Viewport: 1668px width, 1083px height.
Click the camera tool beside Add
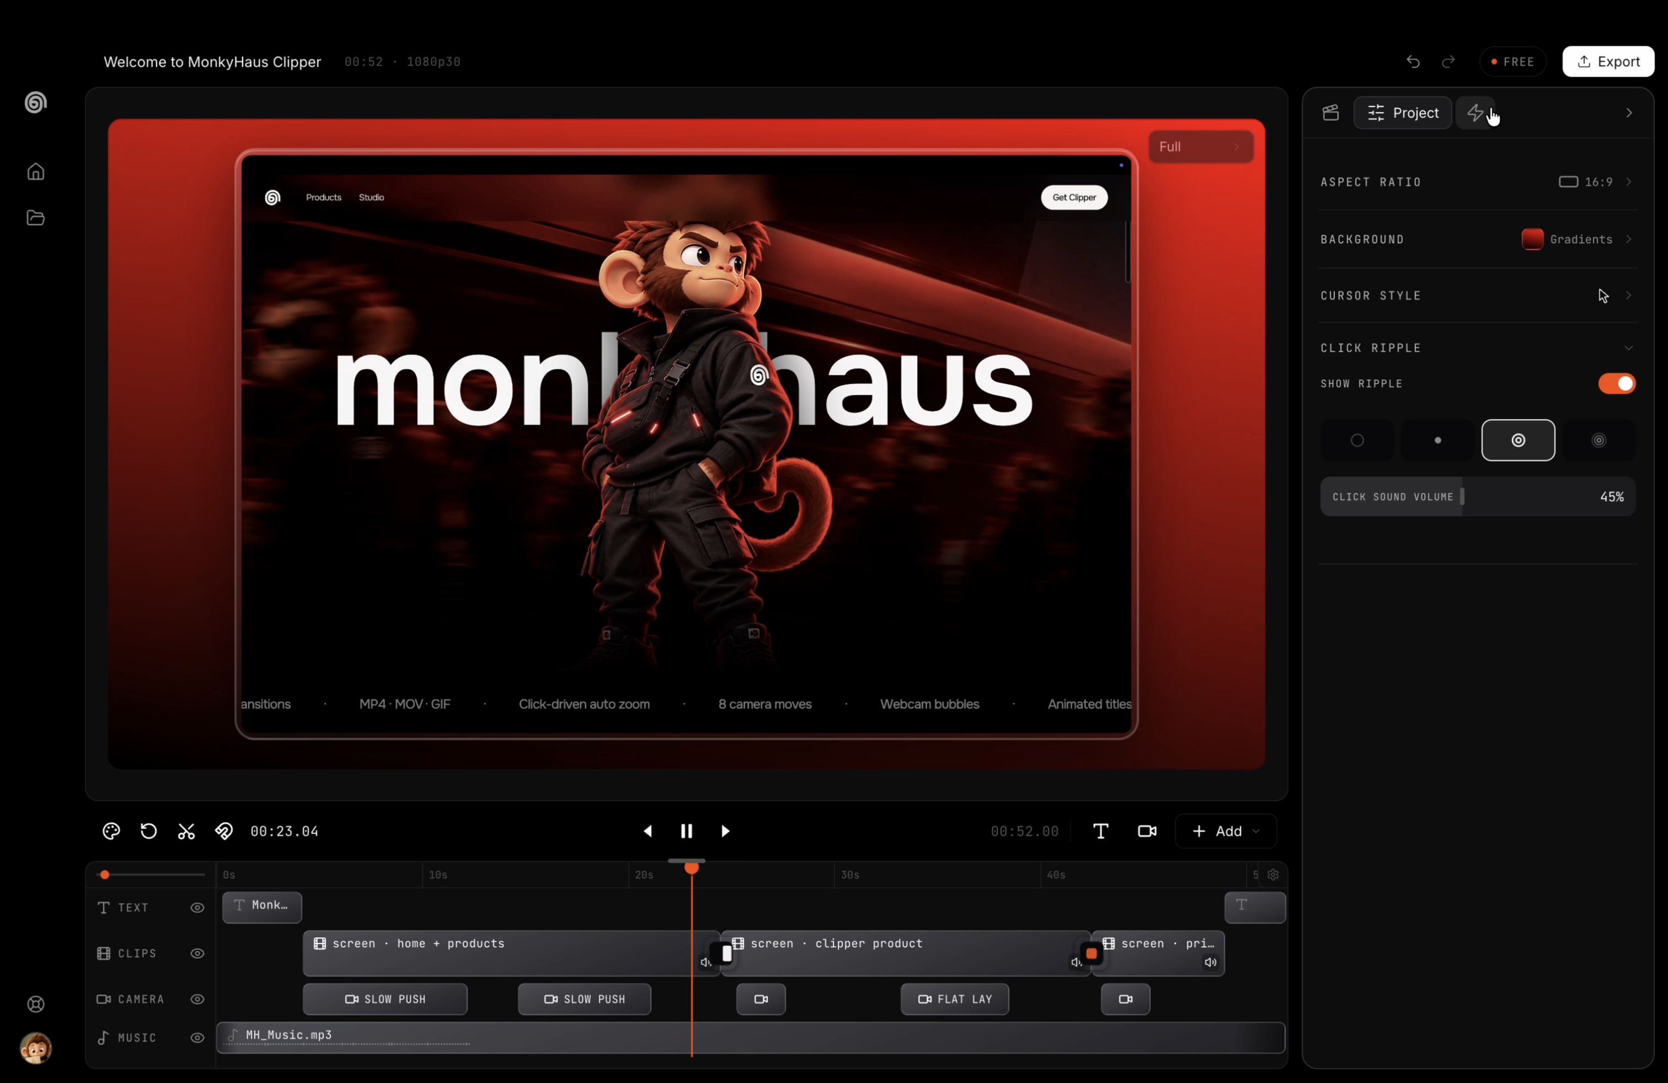click(x=1147, y=831)
